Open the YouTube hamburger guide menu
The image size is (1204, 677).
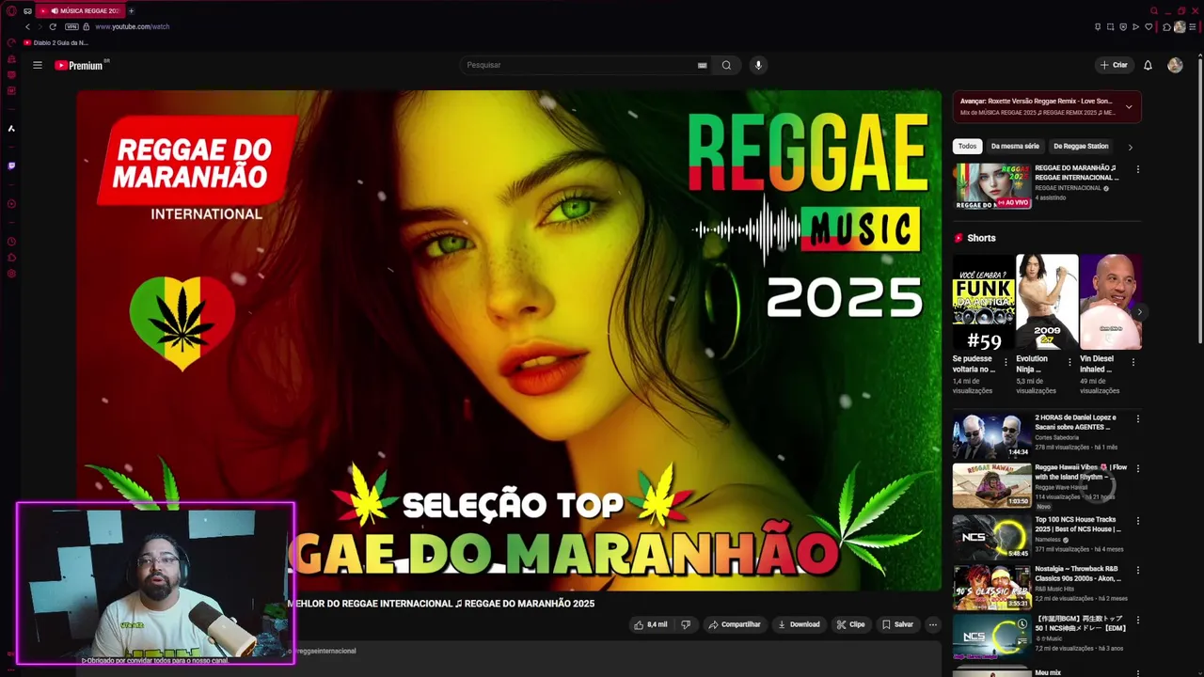point(38,65)
